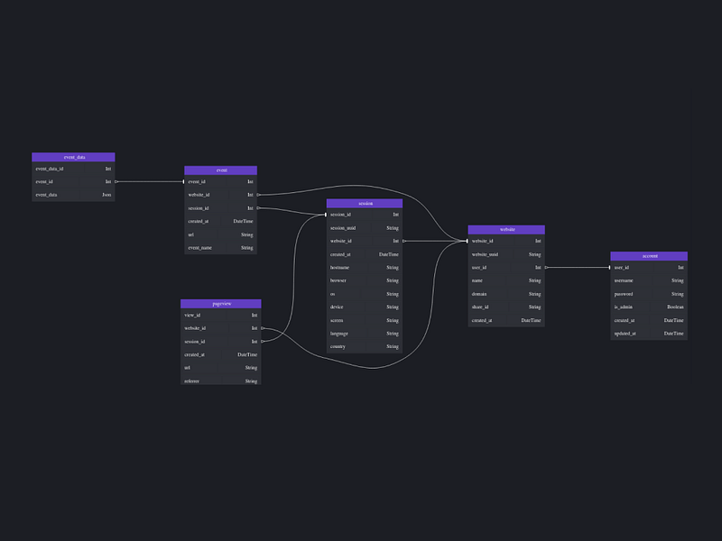Click the created_at DateTime row in account
The image size is (722, 541).
[x=649, y=320]
